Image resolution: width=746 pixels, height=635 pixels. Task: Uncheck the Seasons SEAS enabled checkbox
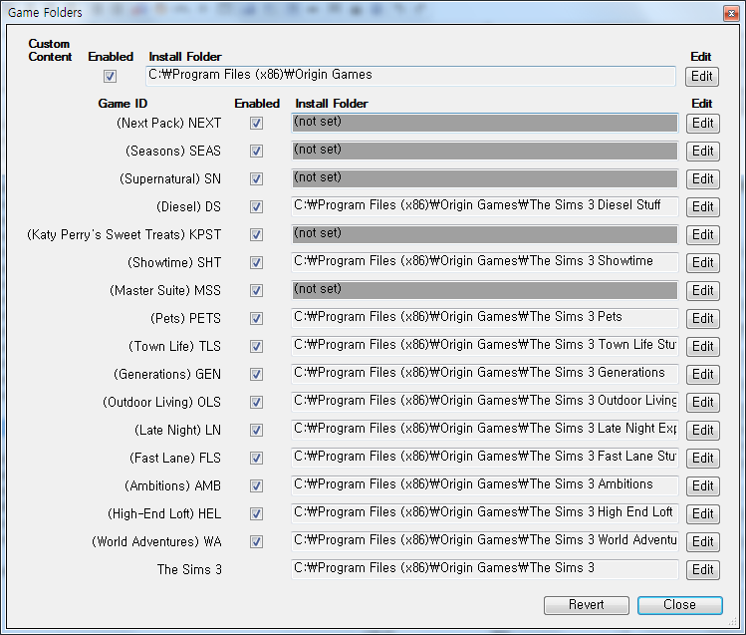256,152
